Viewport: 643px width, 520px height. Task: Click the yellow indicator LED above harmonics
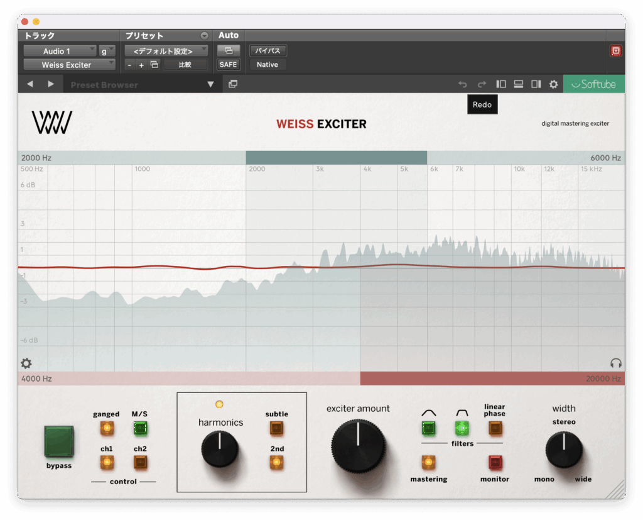pyautogui.click(x=219, y=404)
